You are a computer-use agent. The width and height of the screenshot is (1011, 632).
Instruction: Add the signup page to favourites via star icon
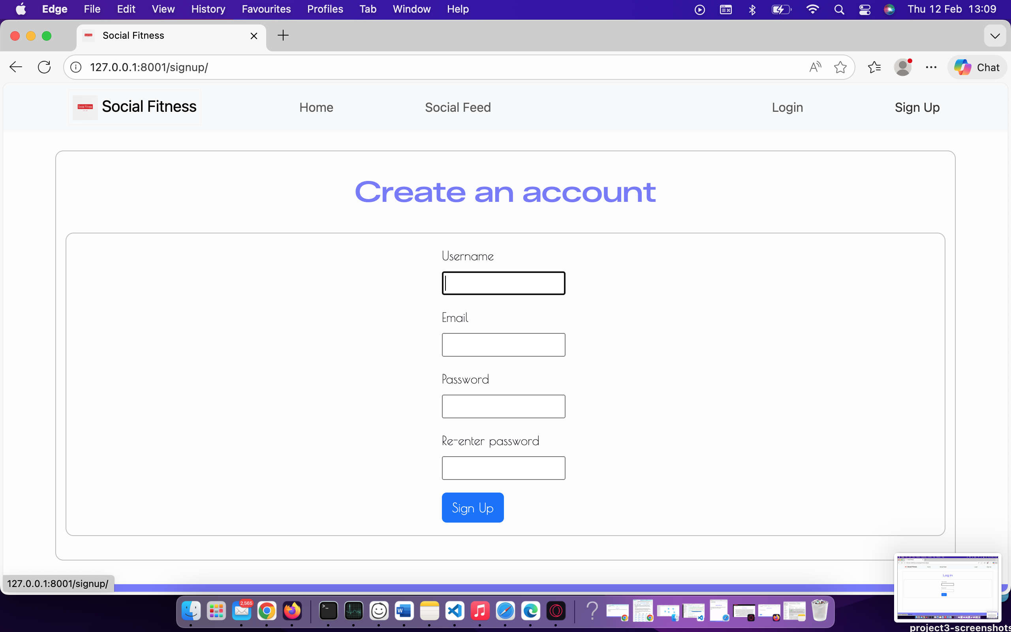tap(840, 67)
